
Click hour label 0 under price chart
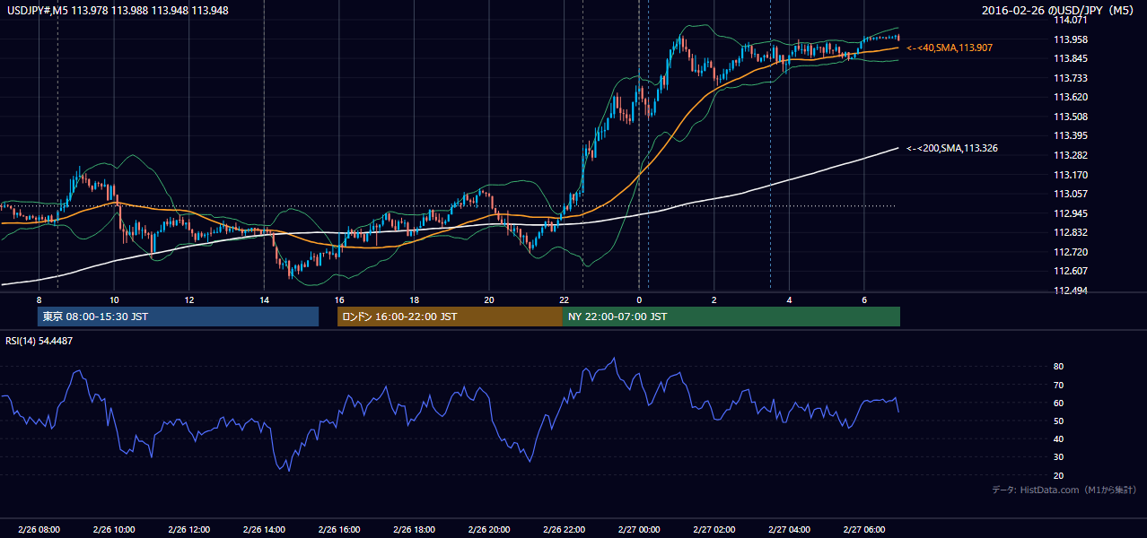coord(639,299)
